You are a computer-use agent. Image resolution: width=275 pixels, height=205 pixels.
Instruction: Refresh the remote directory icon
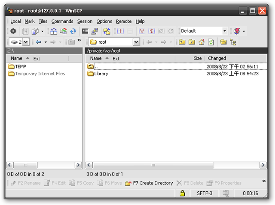[211, 42]
